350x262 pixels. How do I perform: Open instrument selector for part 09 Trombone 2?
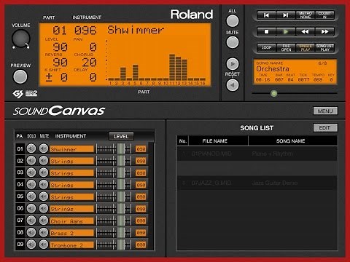pyautogui.click(x=71, y=245)
